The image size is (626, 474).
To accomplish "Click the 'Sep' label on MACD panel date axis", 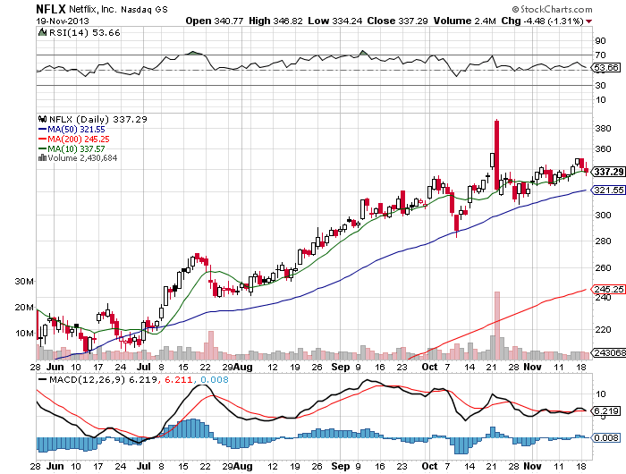I will pos(341,466).
